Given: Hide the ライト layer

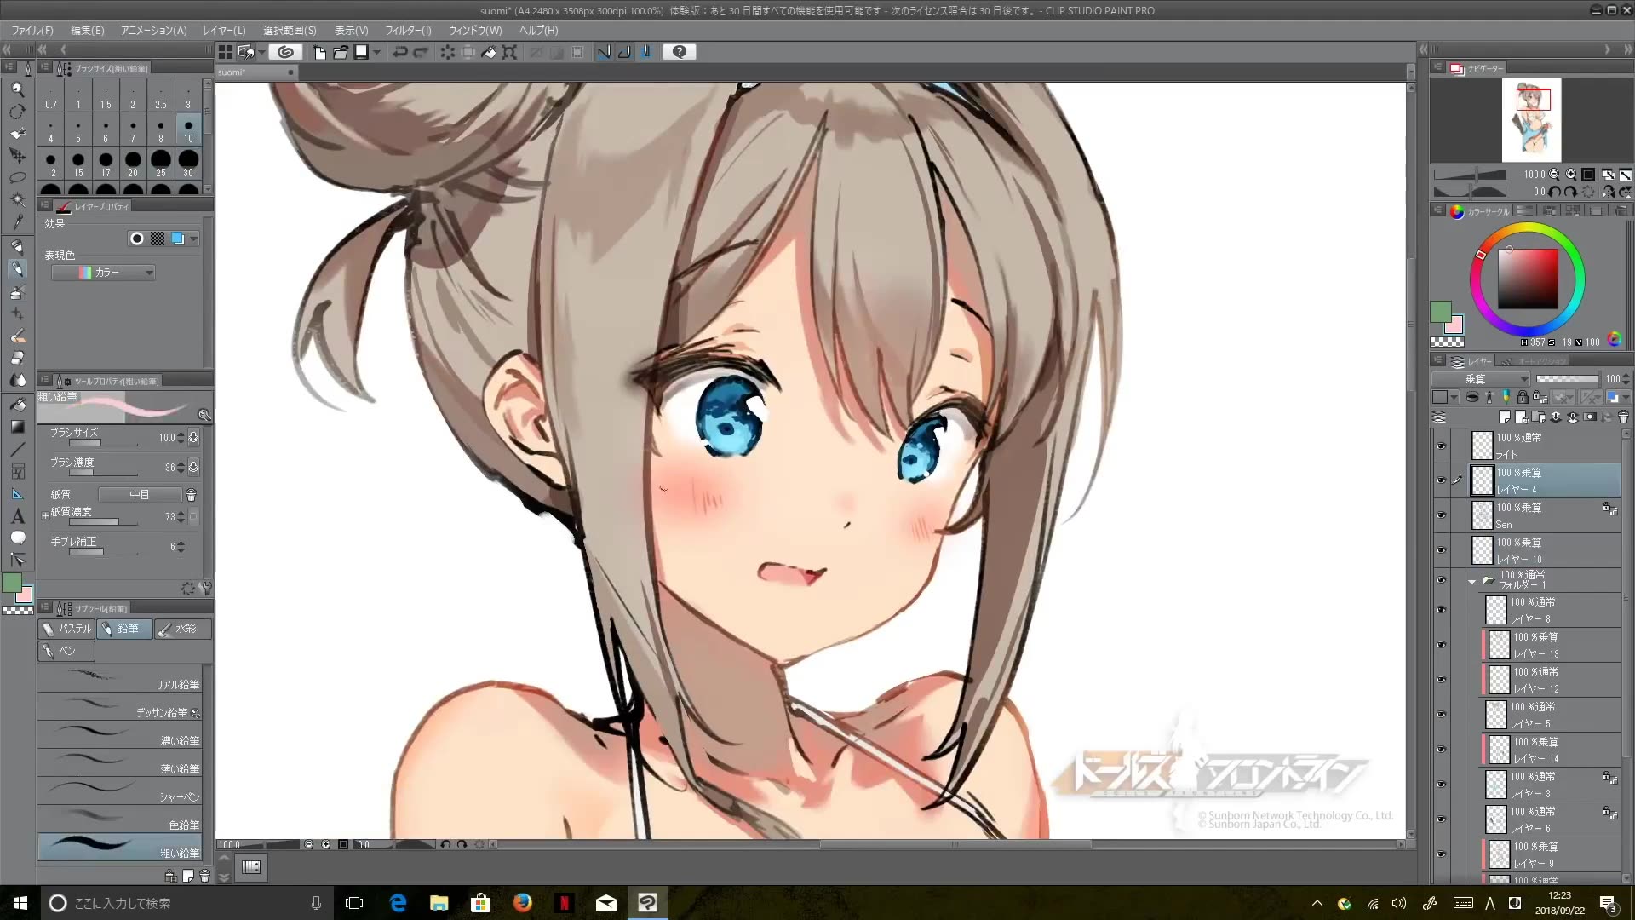Looking at the screenshot, I should click(x=1441, y=446).
